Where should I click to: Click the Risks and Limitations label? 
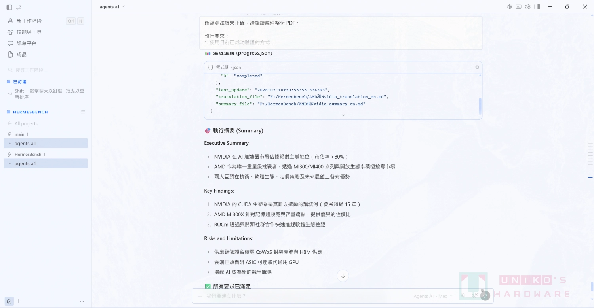pos(228,238)
